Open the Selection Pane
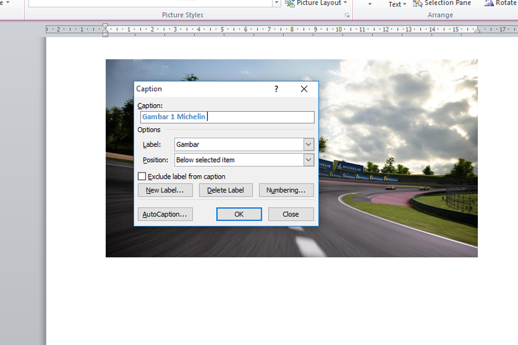 442,3
